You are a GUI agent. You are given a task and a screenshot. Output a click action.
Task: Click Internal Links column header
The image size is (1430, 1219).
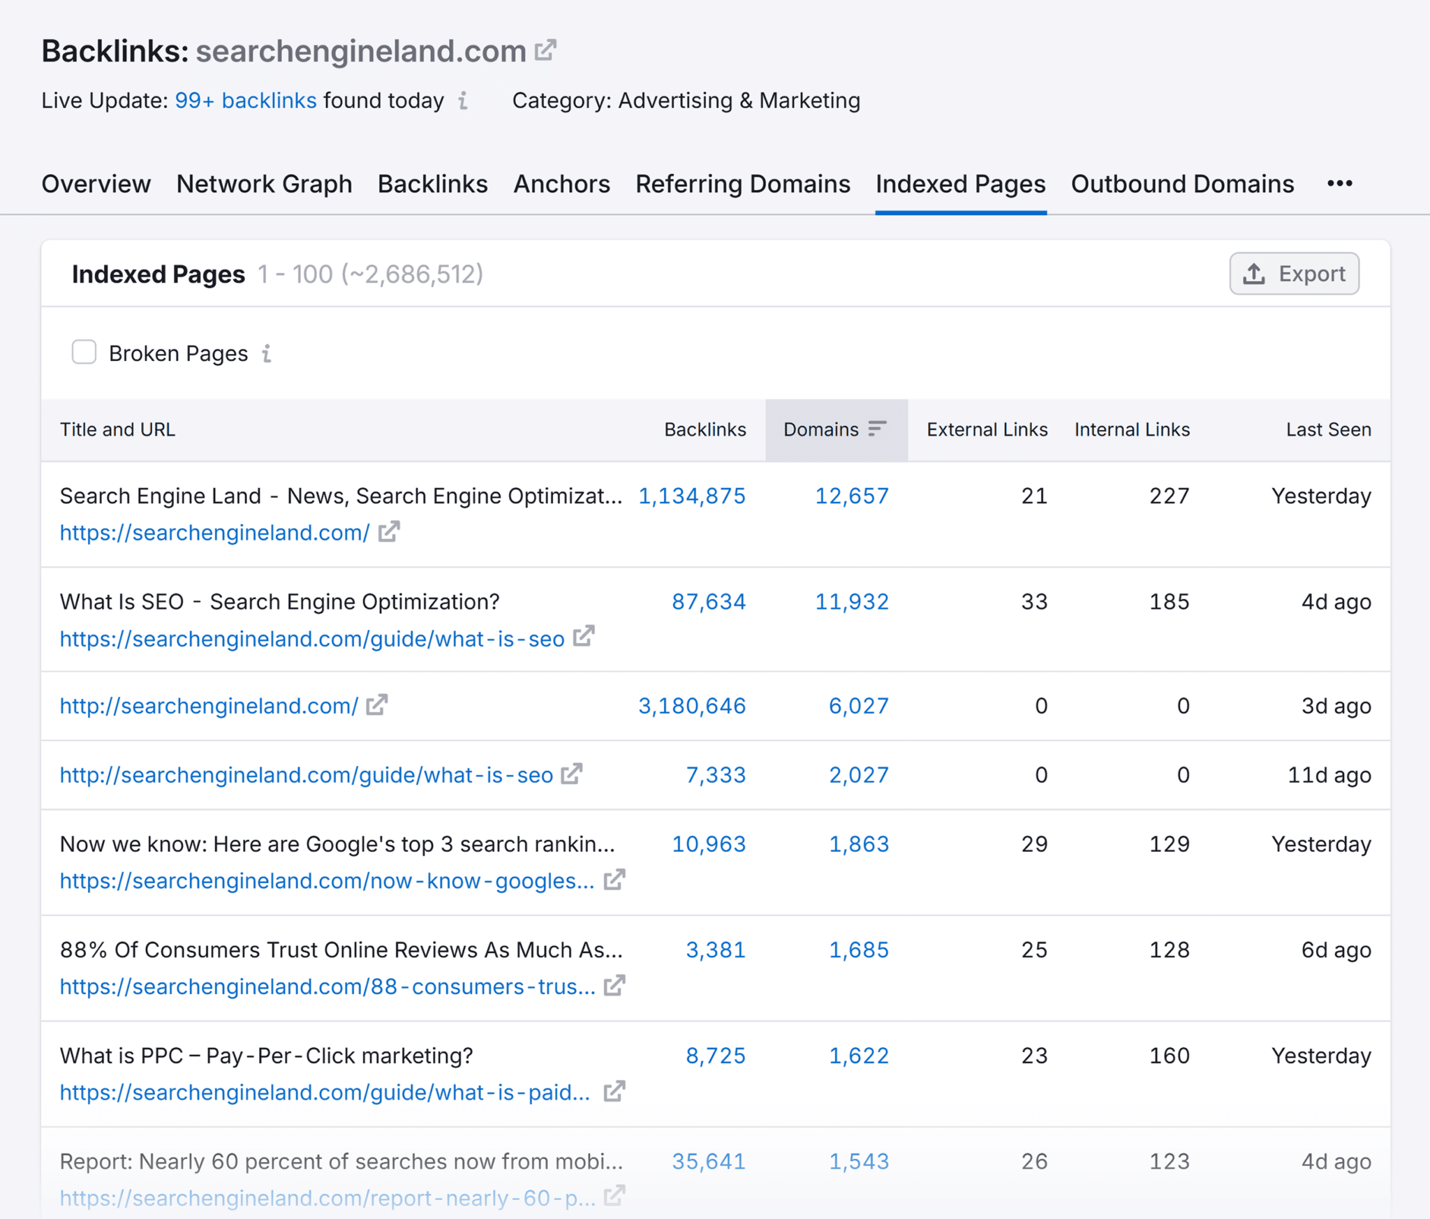pos(1132,429)
